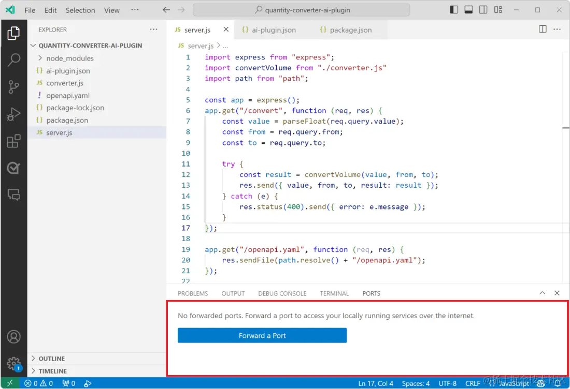
Task: Open the Selection menu
Action: coord(80,10)
